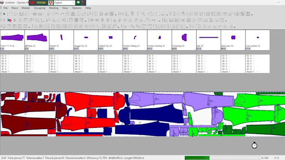Click the X delete icon in second toolbar

point(183,20)
